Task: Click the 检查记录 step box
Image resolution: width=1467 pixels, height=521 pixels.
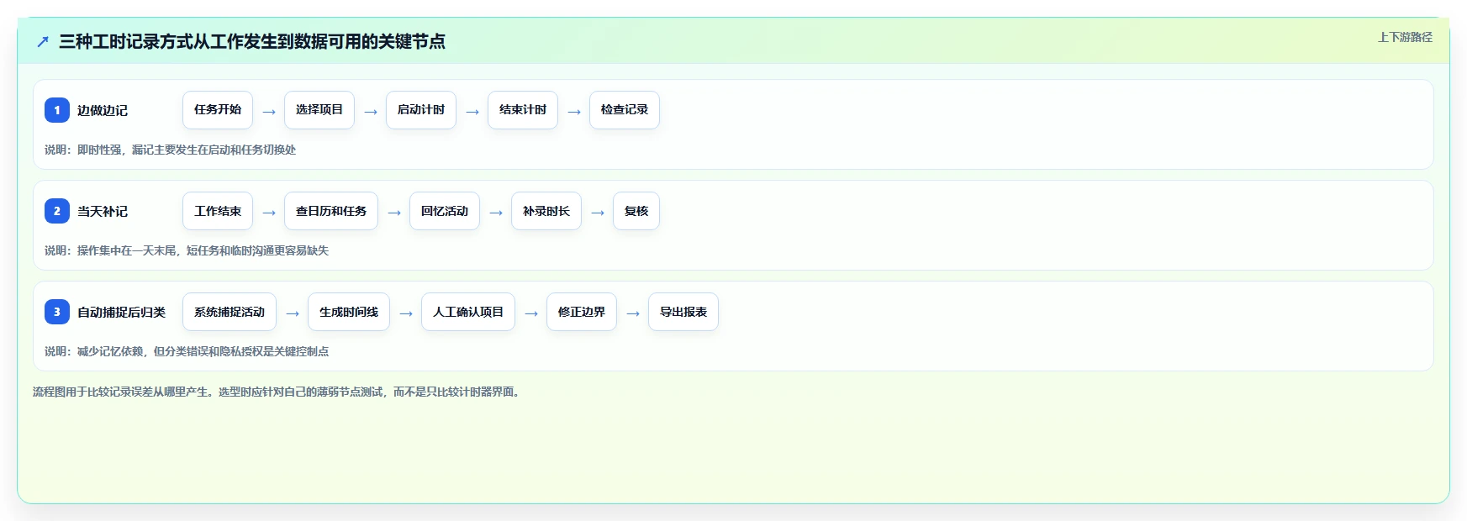Action: pos(625,110)
